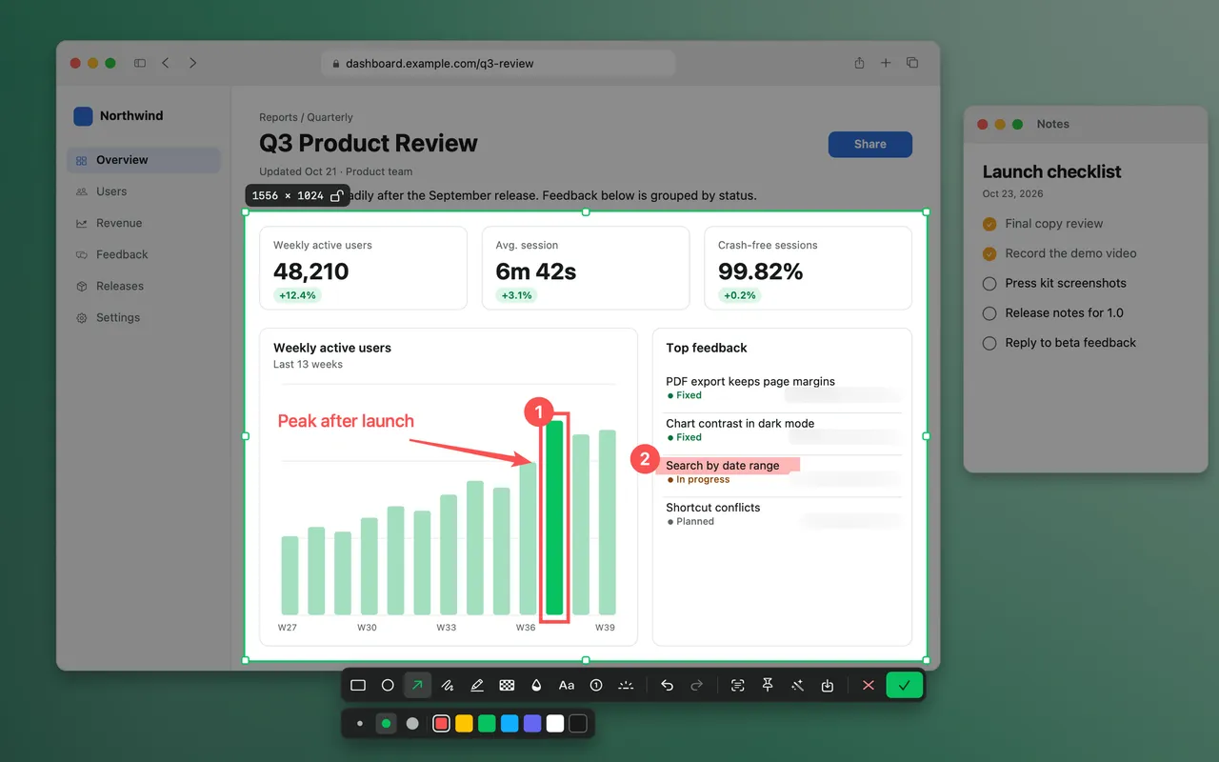Viewport: 1219px width, 762px height.
Task: Pick the blue color swatch
Action: click(510, 724)
